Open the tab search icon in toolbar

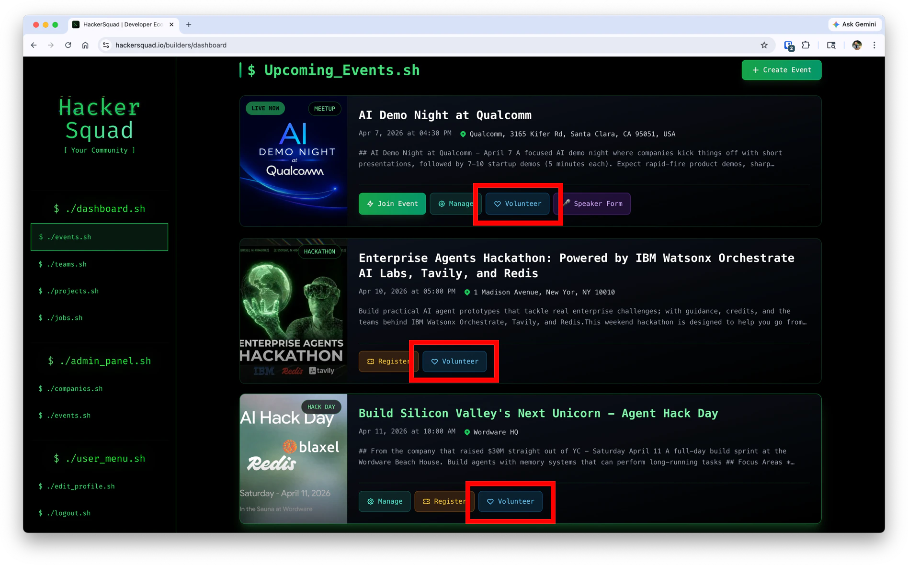pyautogui.click(x=831, y=45)
